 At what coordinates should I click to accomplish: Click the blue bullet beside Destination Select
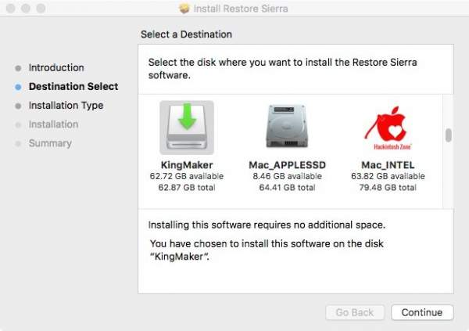click(x=18, y=87)
